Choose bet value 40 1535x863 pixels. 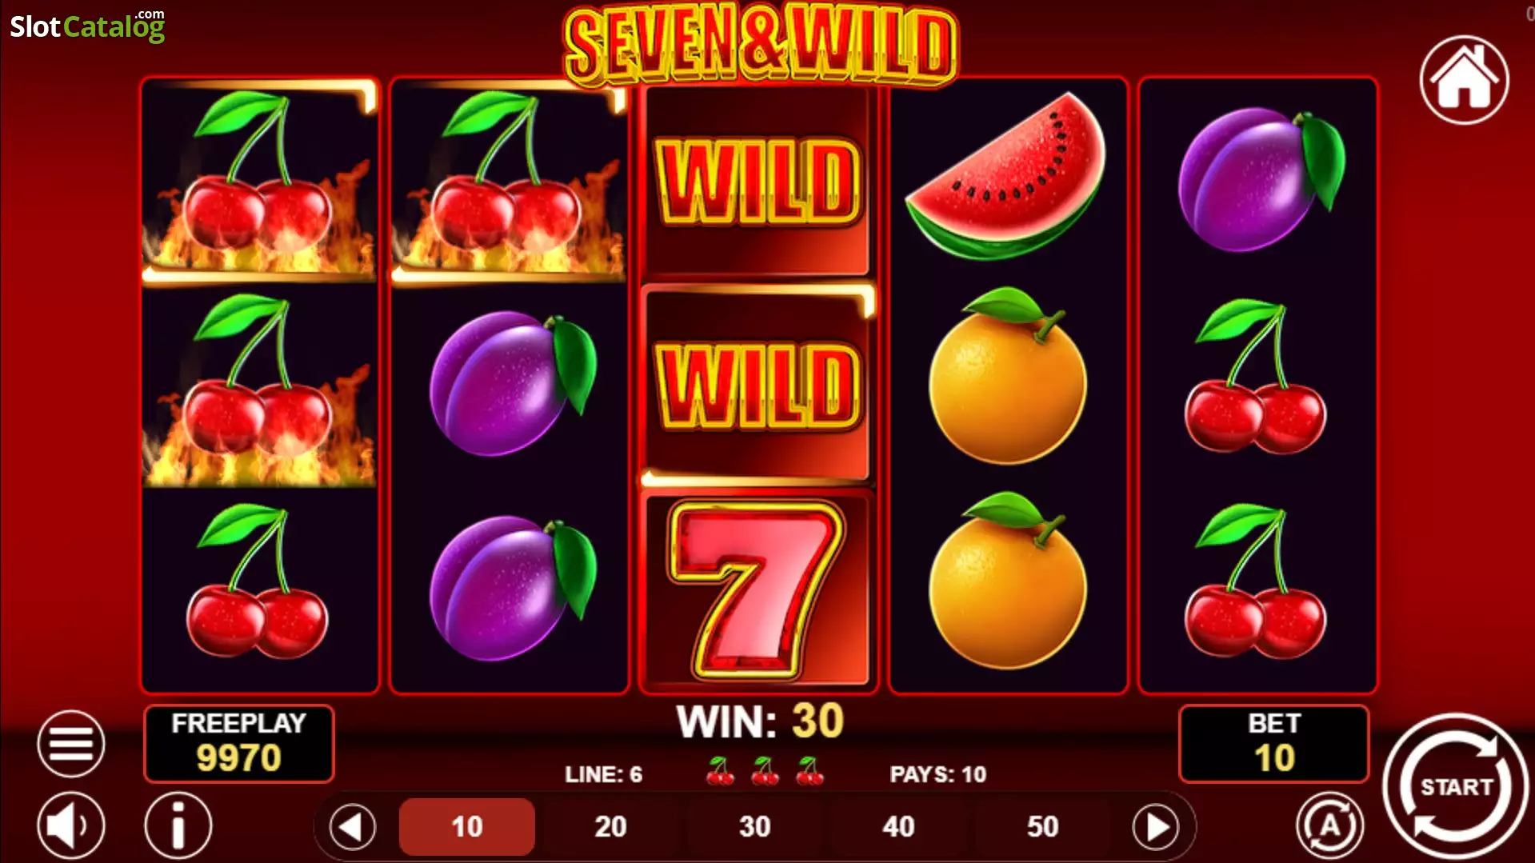pyautogui.click(x=898, y=826)
